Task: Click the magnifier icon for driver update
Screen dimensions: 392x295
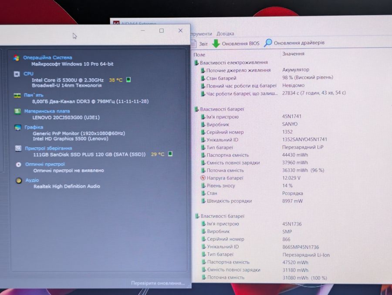Action: [x=268, y=43]
